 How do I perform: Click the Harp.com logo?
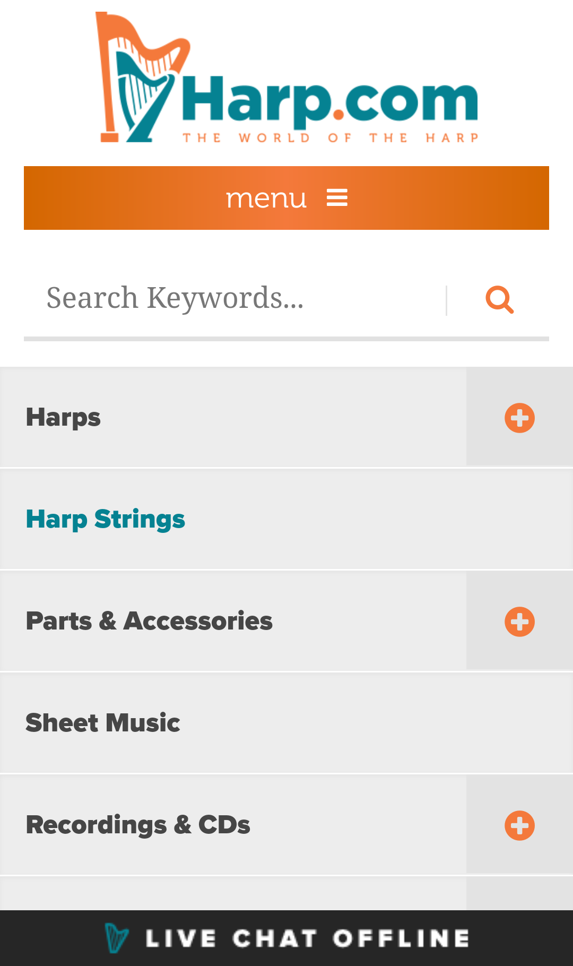[286, 78]
